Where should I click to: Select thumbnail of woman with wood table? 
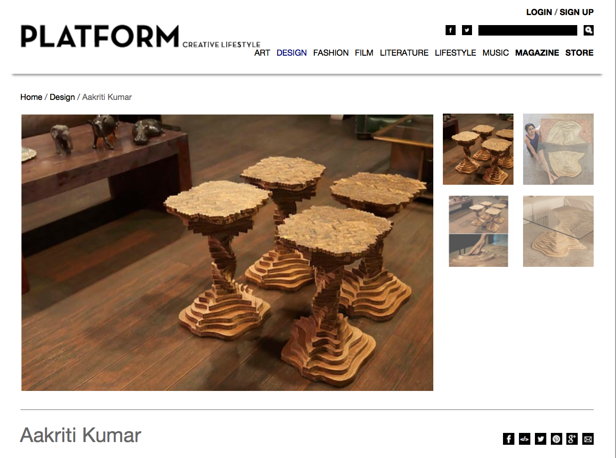click(x=558, y=149)
